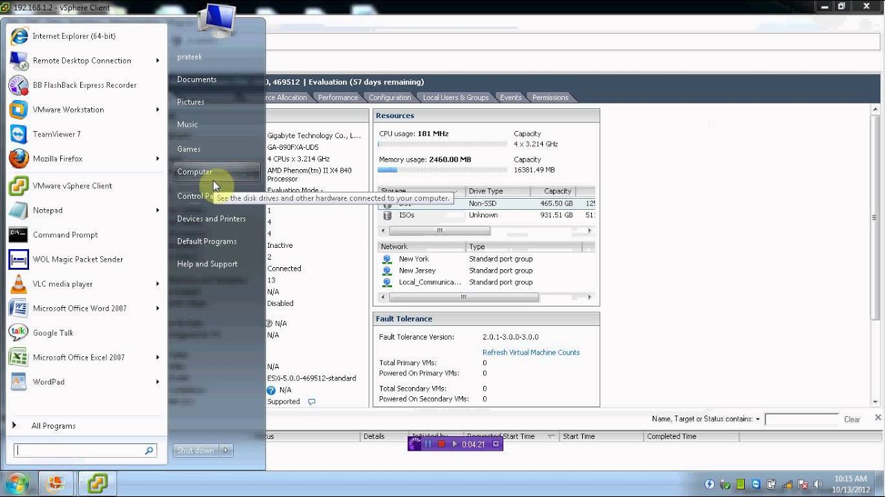Switch to the Configuration tab

(x=390, y=97)
